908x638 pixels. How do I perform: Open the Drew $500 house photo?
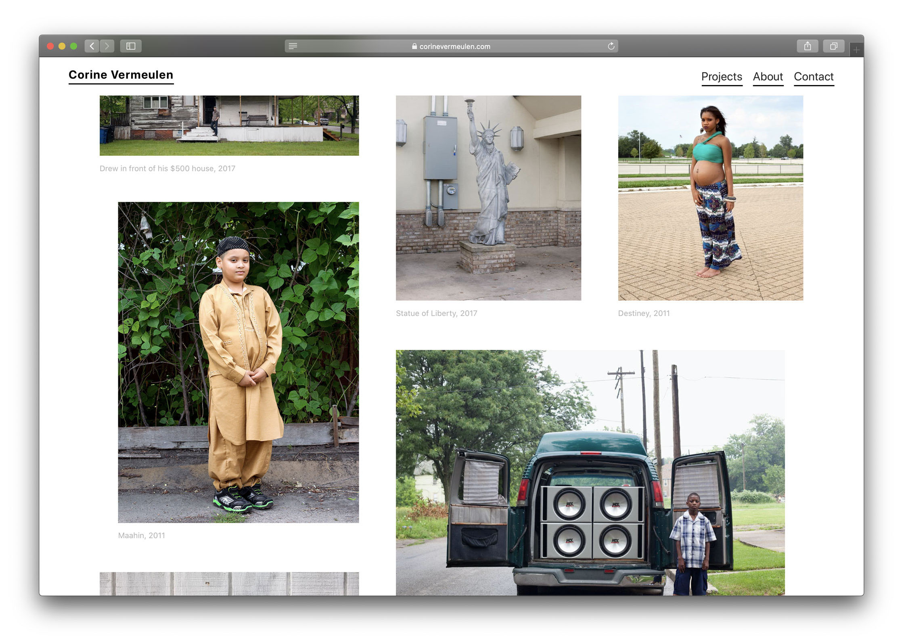(x=229, y=125)
